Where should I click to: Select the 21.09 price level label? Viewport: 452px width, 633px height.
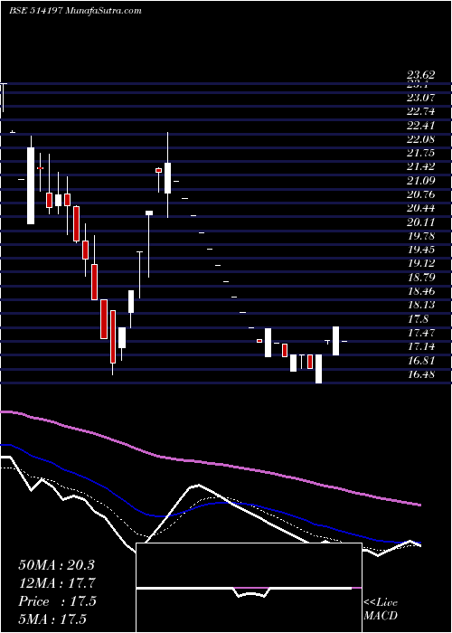[421, 181]
